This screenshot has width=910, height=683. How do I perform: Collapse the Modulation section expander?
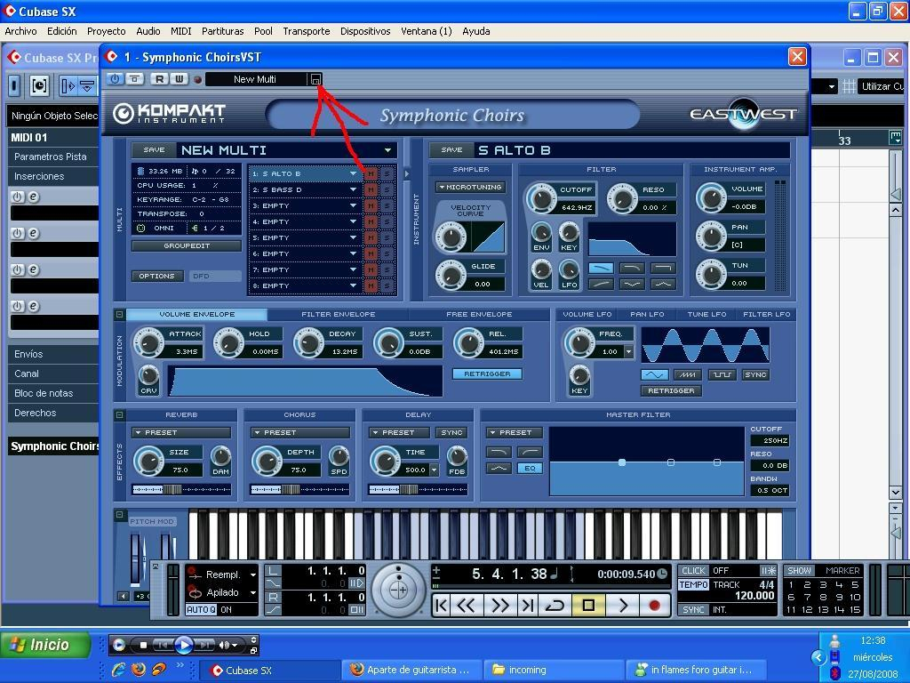tap(120, 314)
